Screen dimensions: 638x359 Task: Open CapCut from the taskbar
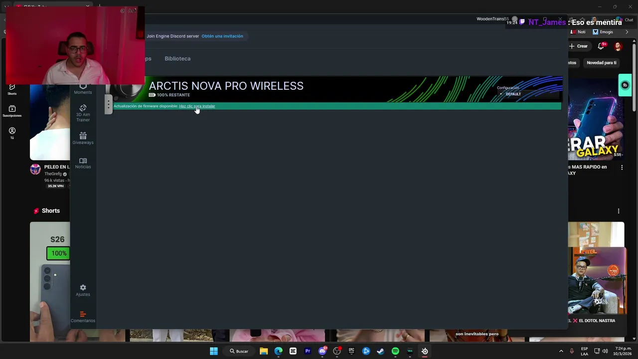pyautogui.click(x=293, y=351)
